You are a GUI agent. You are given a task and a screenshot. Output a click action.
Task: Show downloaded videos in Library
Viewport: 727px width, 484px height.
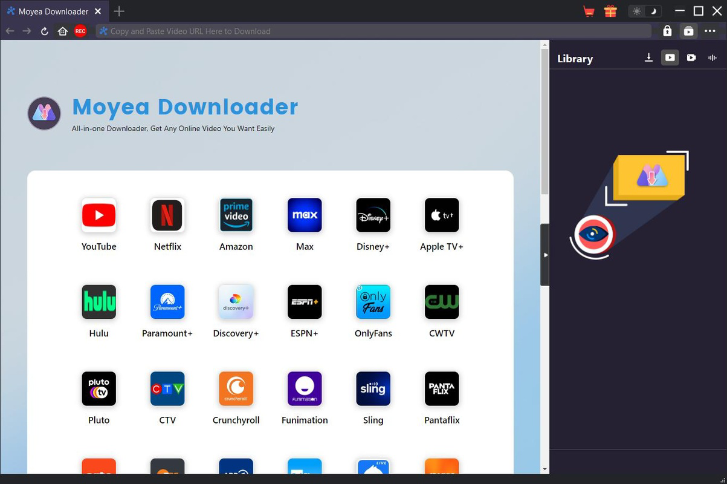[x=670, y=57]
